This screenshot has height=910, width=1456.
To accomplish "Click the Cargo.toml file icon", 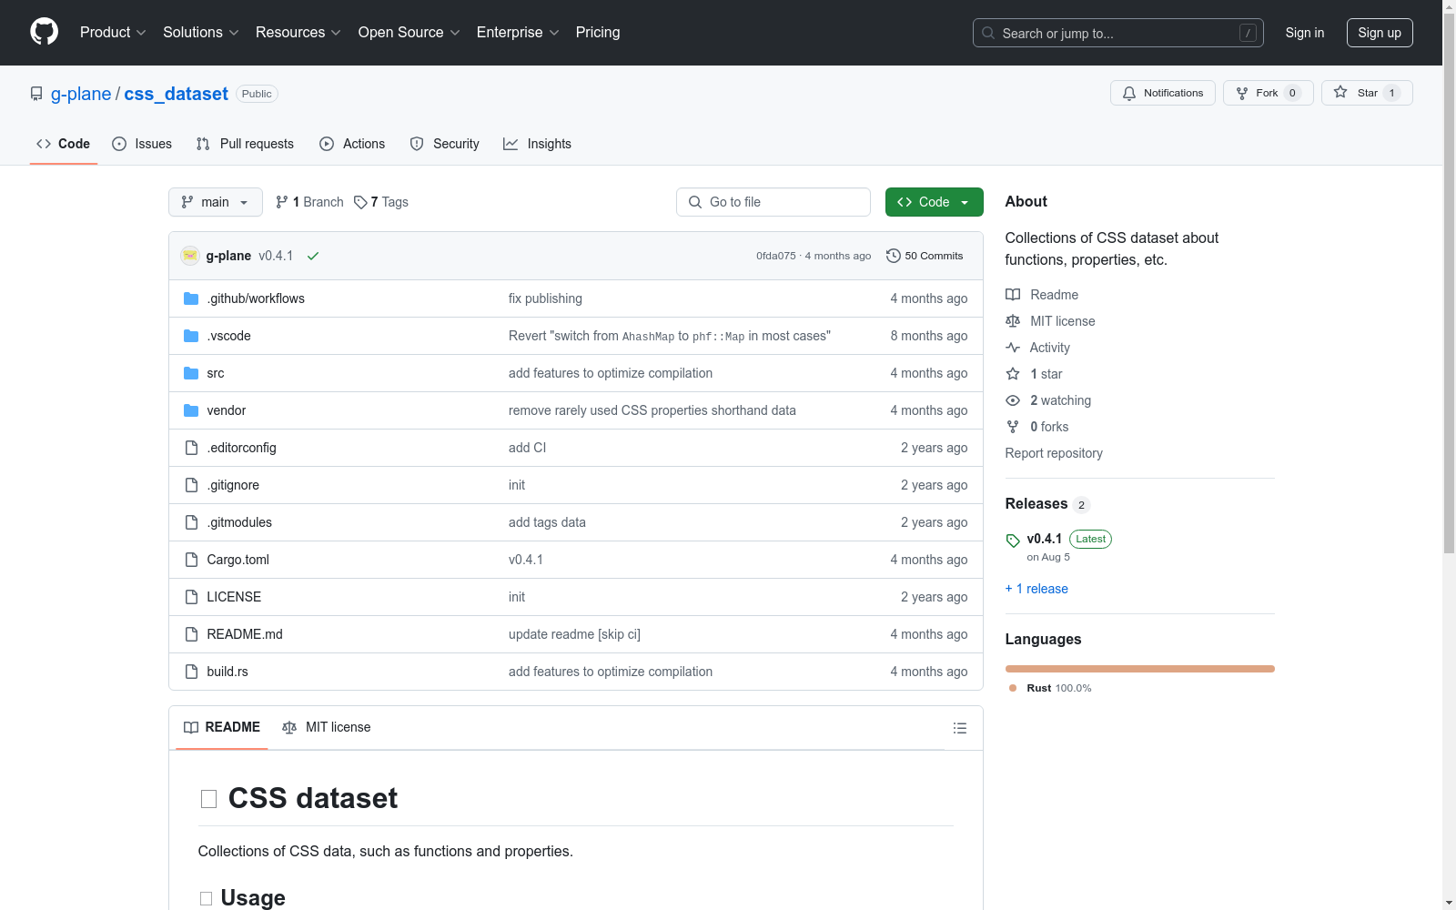I will click(191, 560).
